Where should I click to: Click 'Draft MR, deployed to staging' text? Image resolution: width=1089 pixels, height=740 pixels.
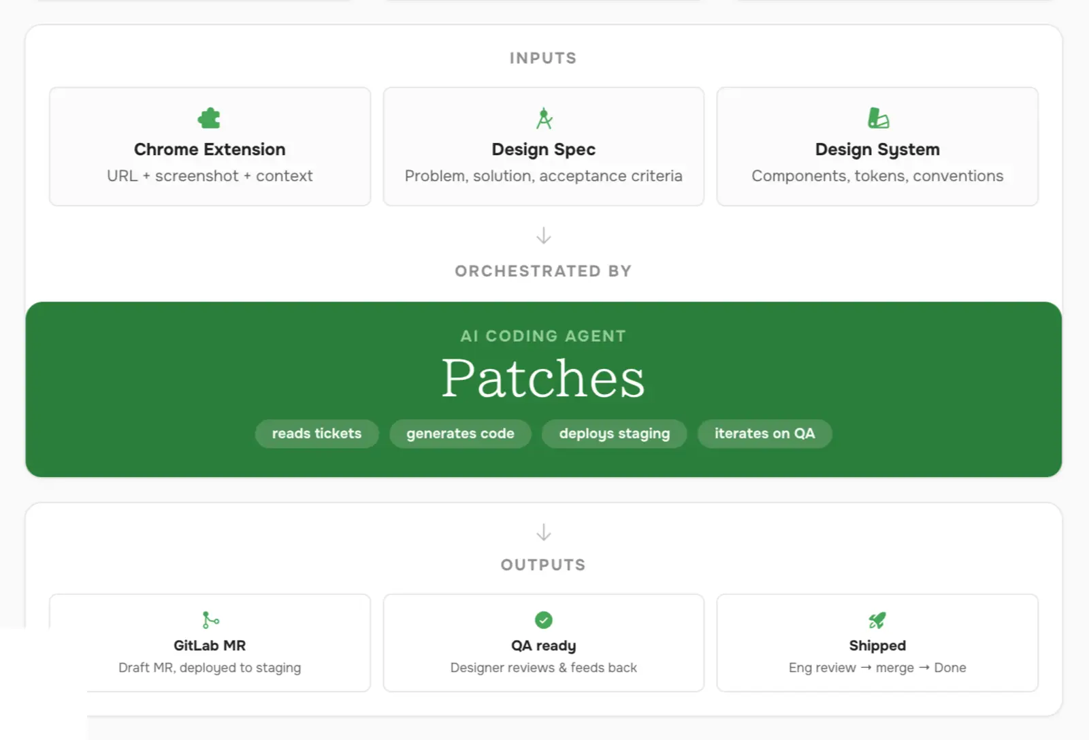210,668
